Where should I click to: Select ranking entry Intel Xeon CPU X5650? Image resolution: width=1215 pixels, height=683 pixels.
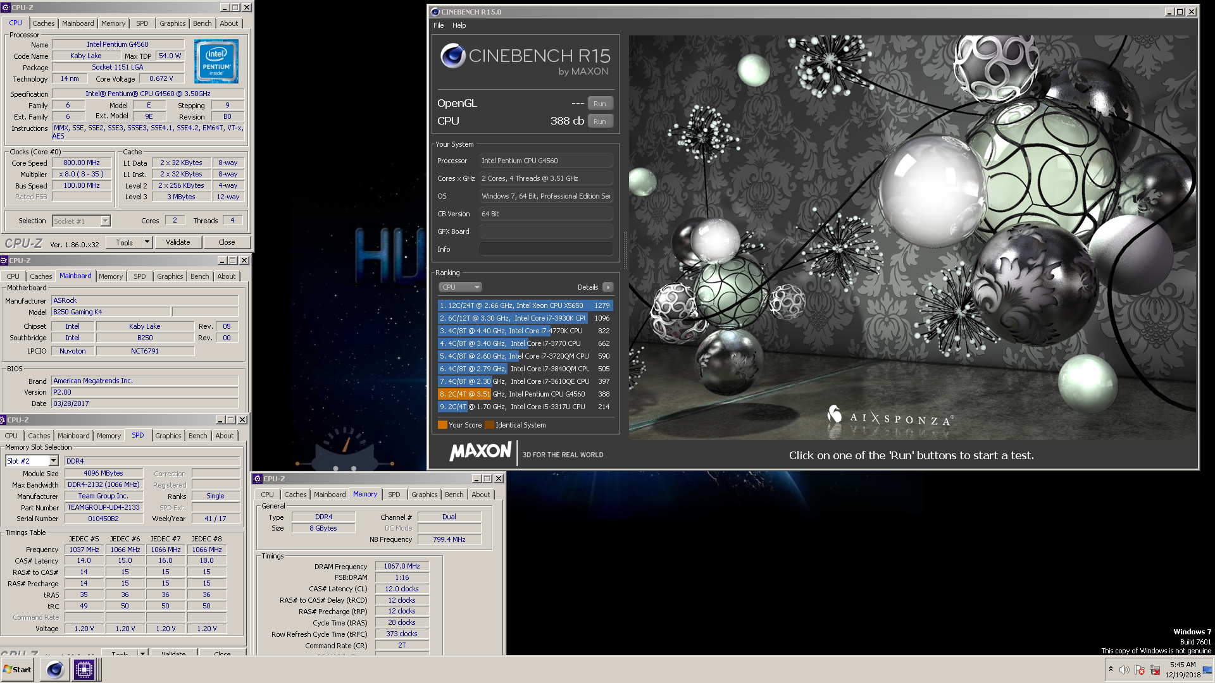tap(525, 305)
